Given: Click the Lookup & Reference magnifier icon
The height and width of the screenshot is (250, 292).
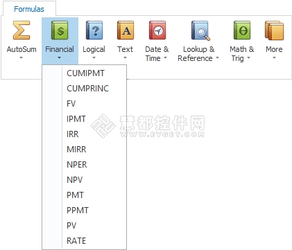Looking at the screenshot, I should tap(200, 30).
